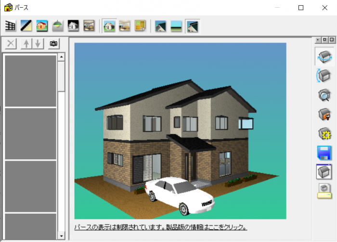Move selected view down with arrow
337x242 pixels.
pyautogui.click(x=38, y=44)
